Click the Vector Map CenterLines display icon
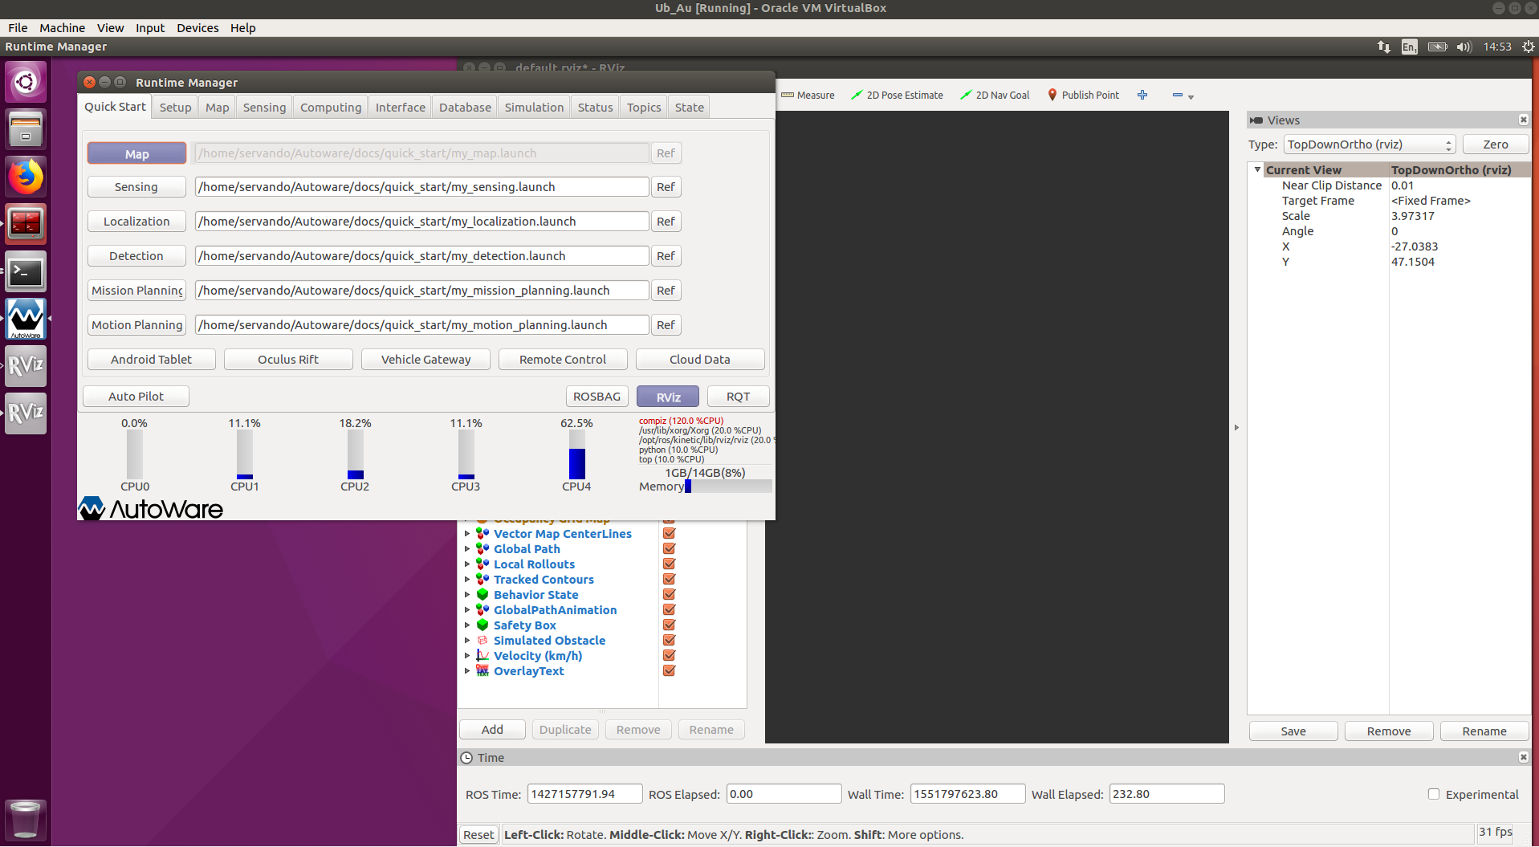Screen dimensions: 1539x847 482,533
